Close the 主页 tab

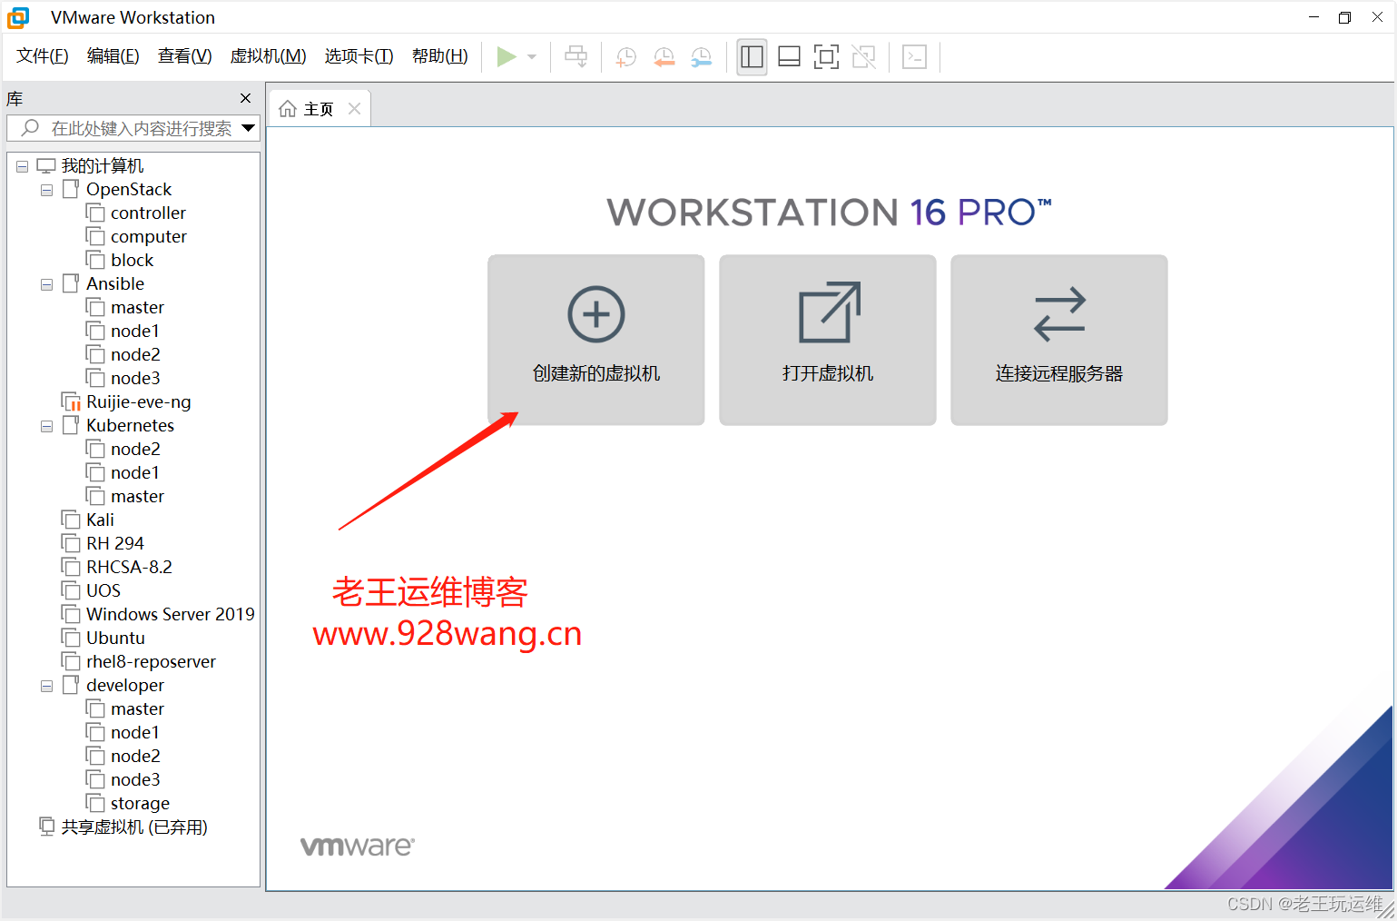355,109
